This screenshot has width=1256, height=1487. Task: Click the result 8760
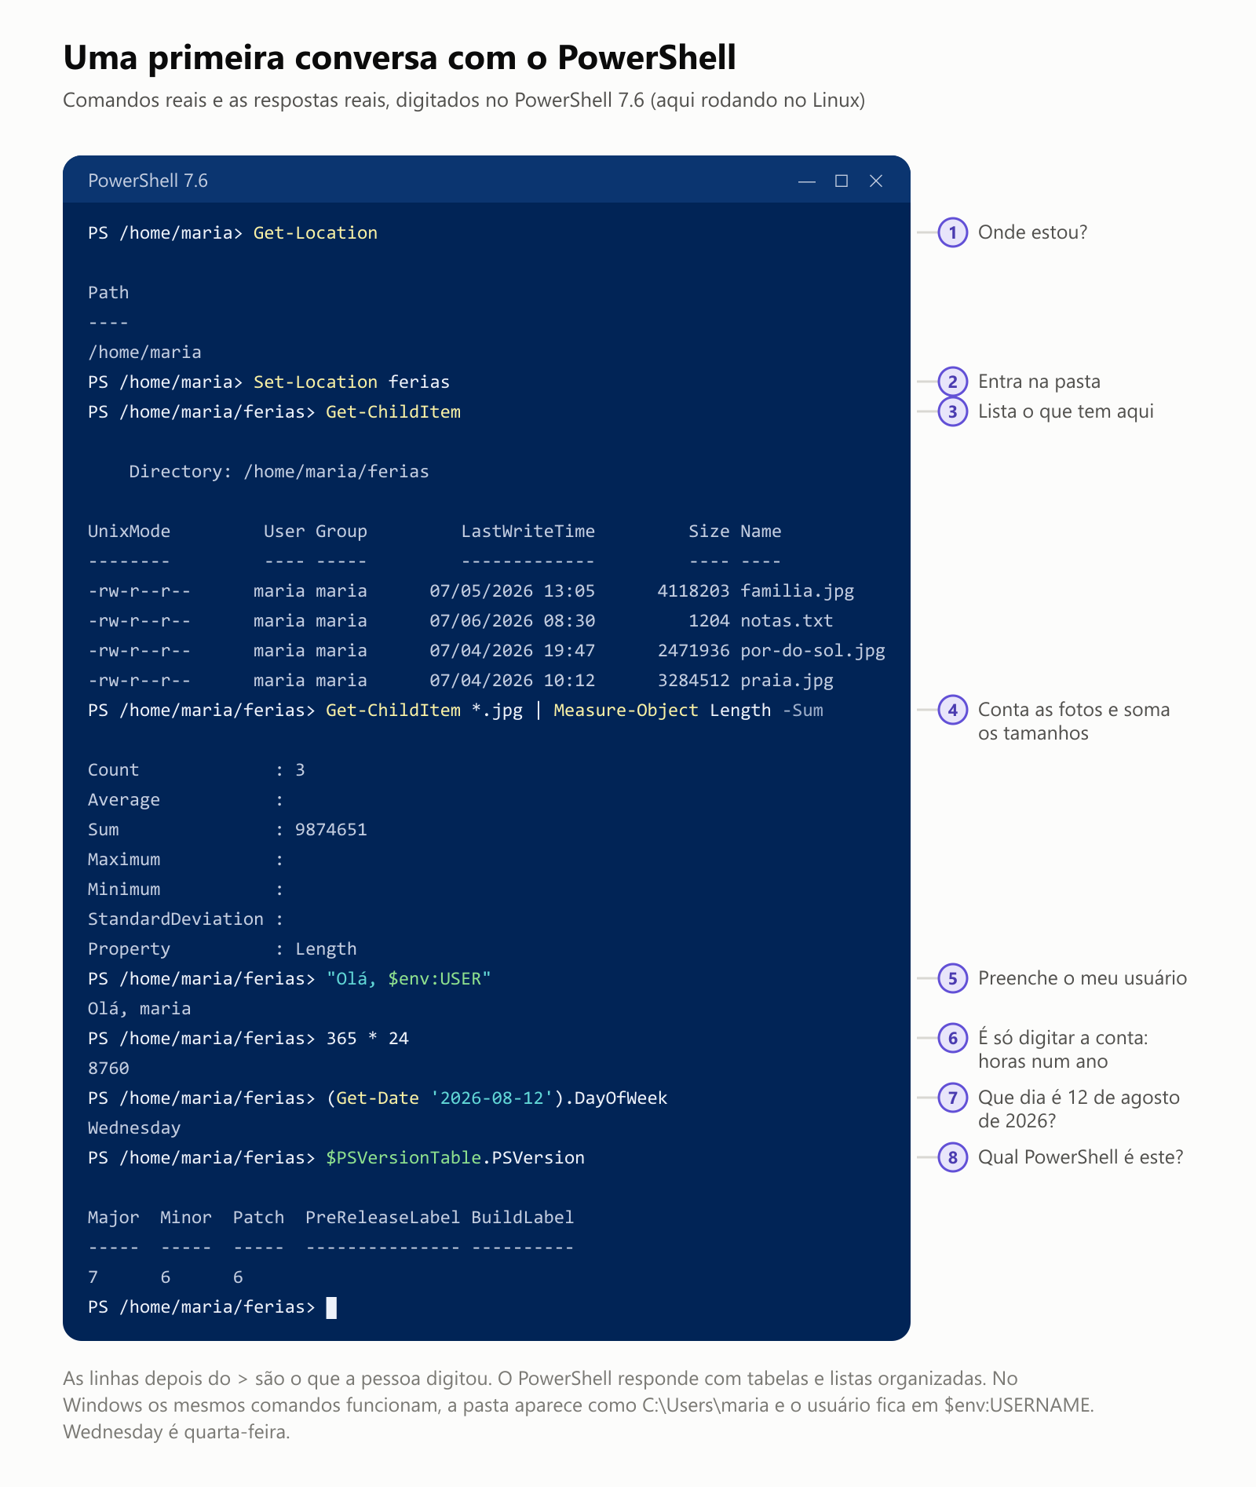point(108,1069)
